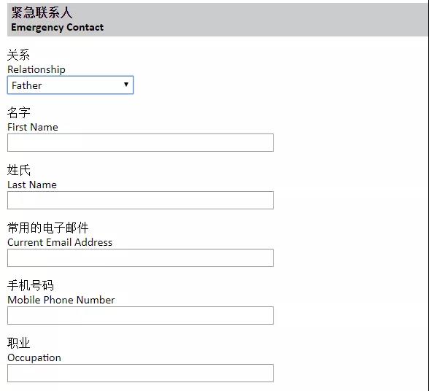Screen dimensions: 429x391
Task: Click the 常用的电子邮件 label
Action: pos(47,228)
